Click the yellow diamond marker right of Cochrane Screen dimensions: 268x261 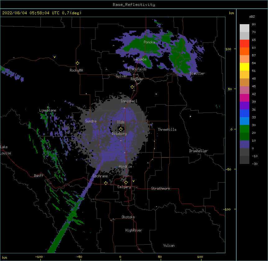pyautogui.click(x=106, y=183)
